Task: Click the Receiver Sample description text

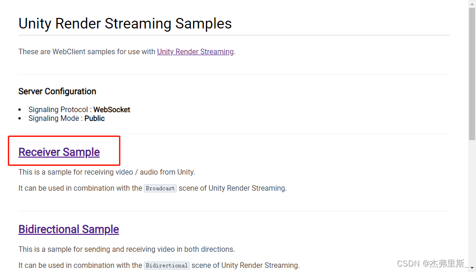Action: [107, 172]
